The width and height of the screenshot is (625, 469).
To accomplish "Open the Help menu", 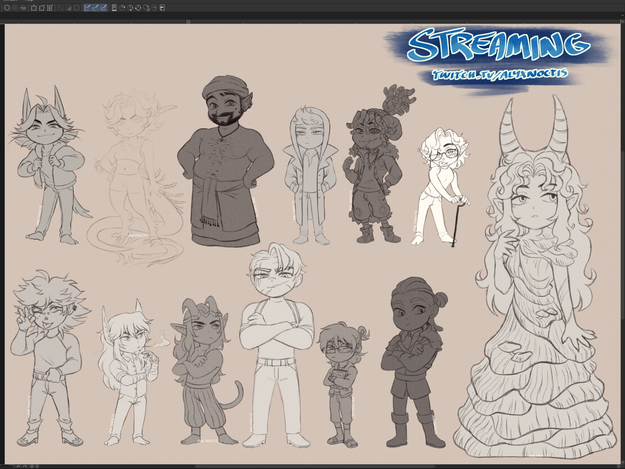I will [29, 1].
